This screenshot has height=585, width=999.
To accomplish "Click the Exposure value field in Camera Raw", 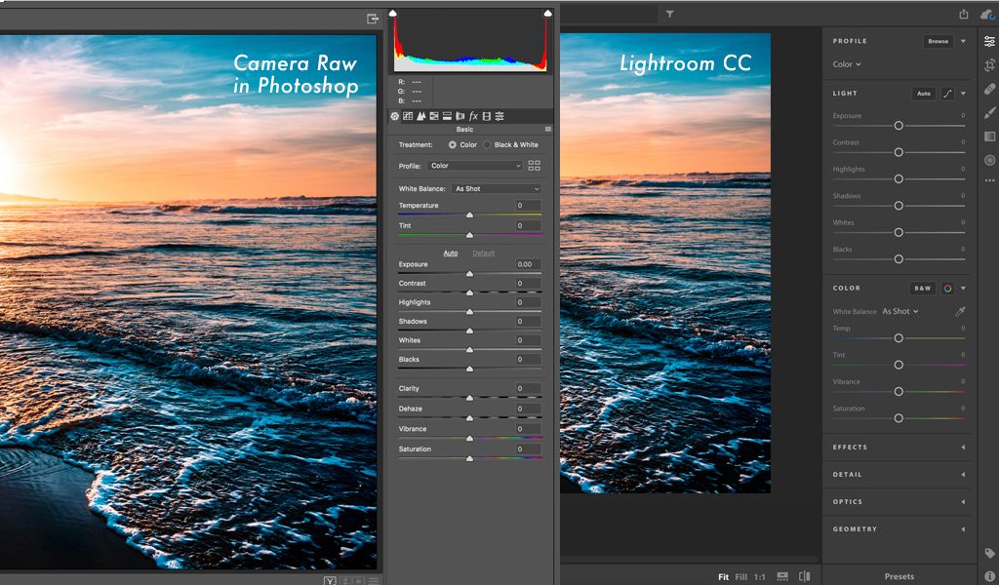I will point(528,264).
